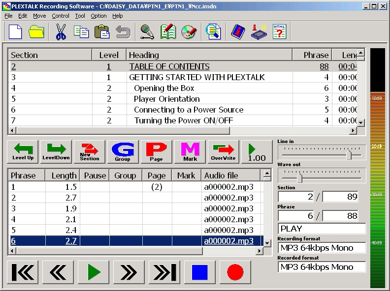Click the Mark M button

[x=190, y=151]
